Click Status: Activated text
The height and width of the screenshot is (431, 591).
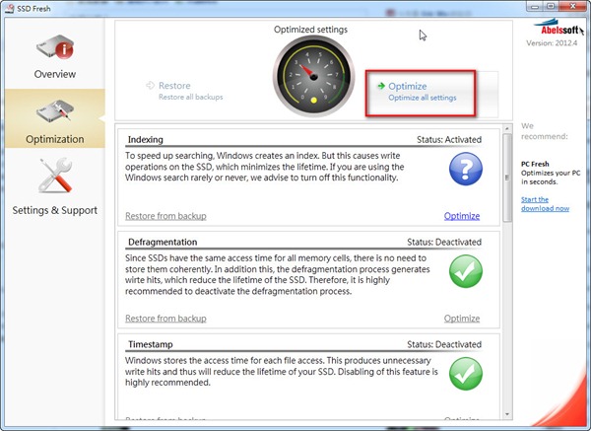click(x=449, y=140)
